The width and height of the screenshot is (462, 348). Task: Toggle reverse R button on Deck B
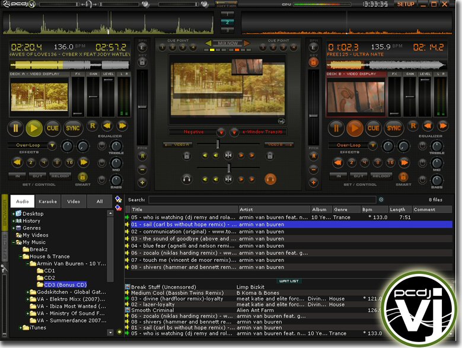413,126
